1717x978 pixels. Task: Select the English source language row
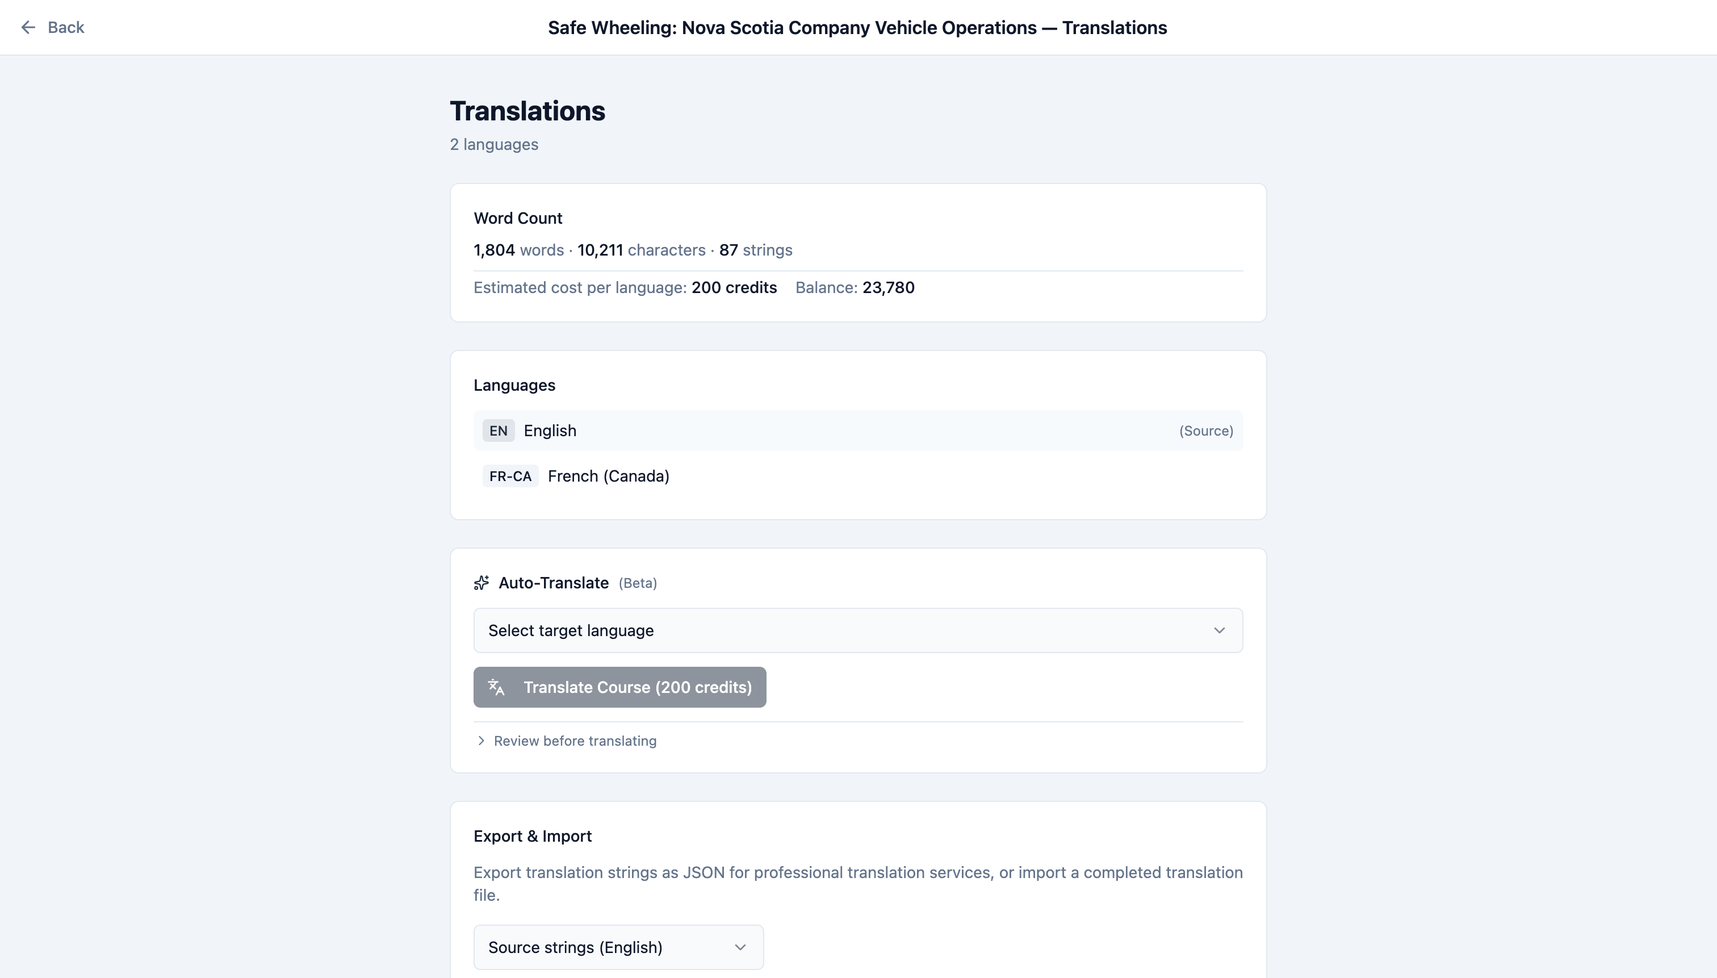pyautogui.click(x=857, y=430)
